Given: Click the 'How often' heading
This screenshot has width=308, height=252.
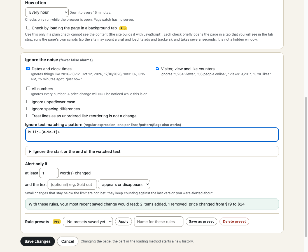Looking at the screenshot, I should [36, 3].
